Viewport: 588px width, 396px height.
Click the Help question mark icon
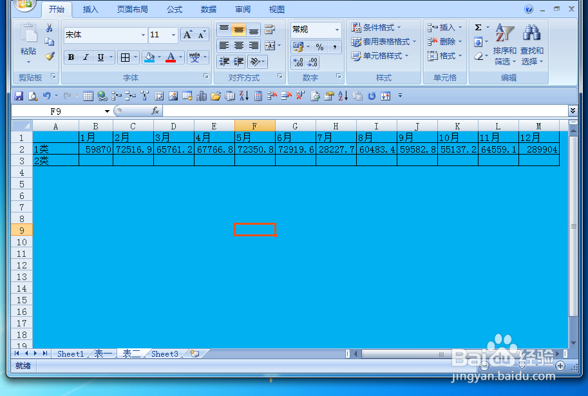click(x=529, y=10)
